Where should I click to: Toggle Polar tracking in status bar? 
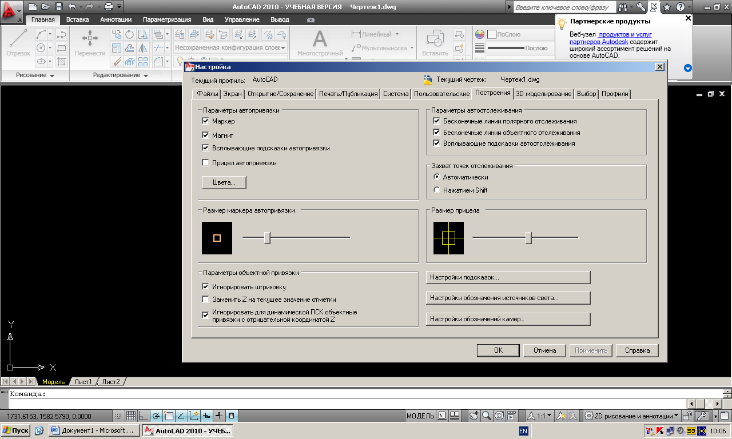(x=156, y=416)
